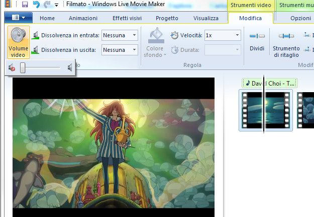Click the Strumenti musicali contextual header
Image resolution: width=314 pixels, height=217 pixels.
[295, 5]
